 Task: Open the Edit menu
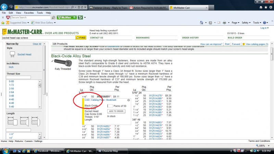click(11, 13)
